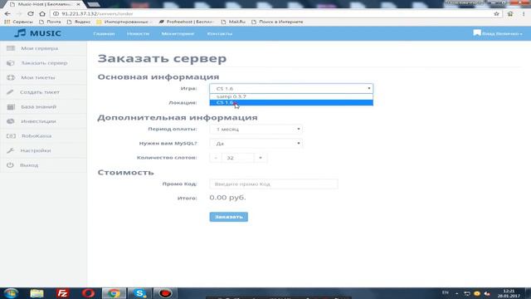This screenshot has width=531, height=299.
Task: Open the My Tickets sidebar item
Action: tap(43, 77)
